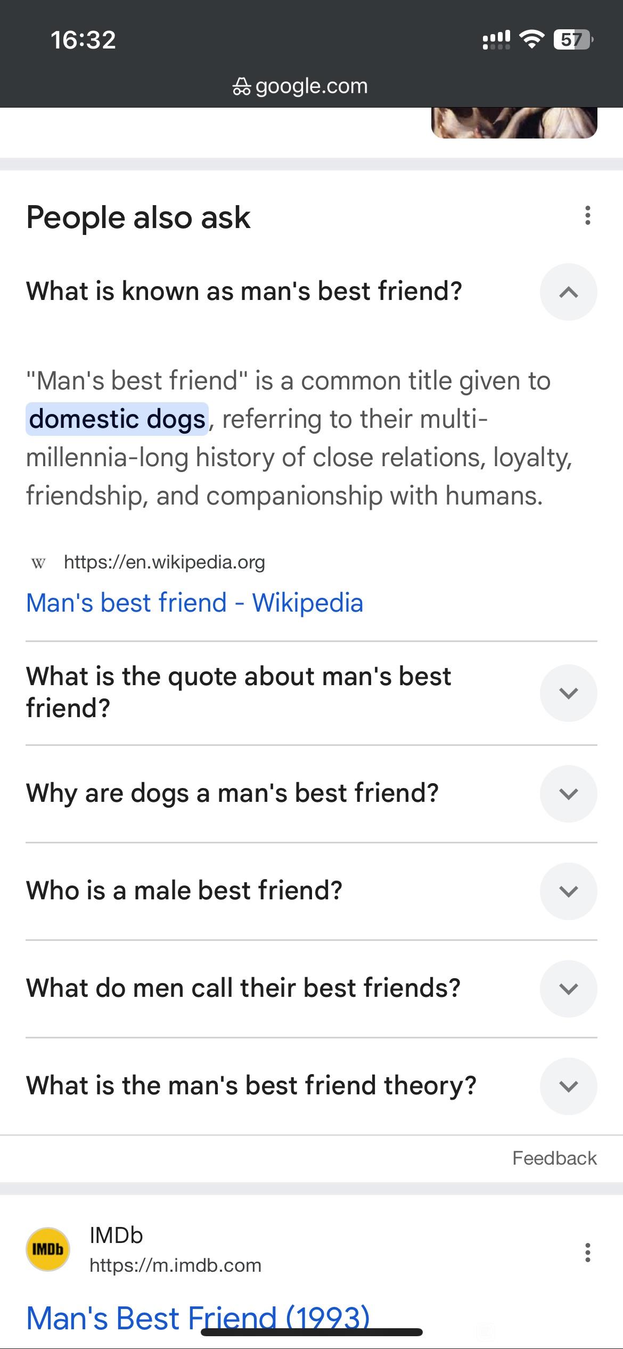The width and height of the screenshot is (623, 1349).
Task: Collapse 'What is known as man's best friend?' answer
Action: pos(568,292)
